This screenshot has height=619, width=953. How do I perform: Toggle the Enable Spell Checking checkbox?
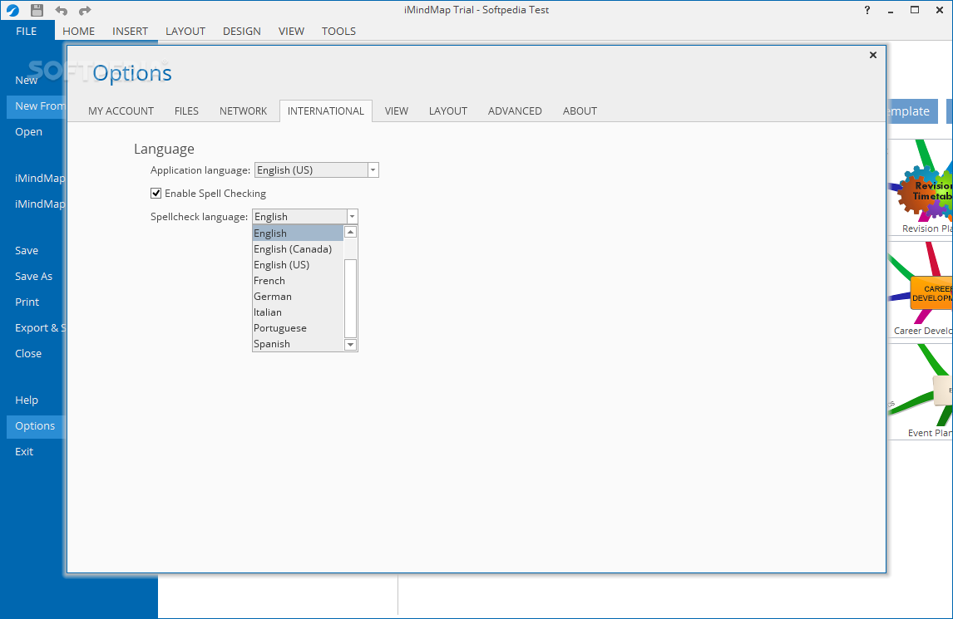coord(156,193)
